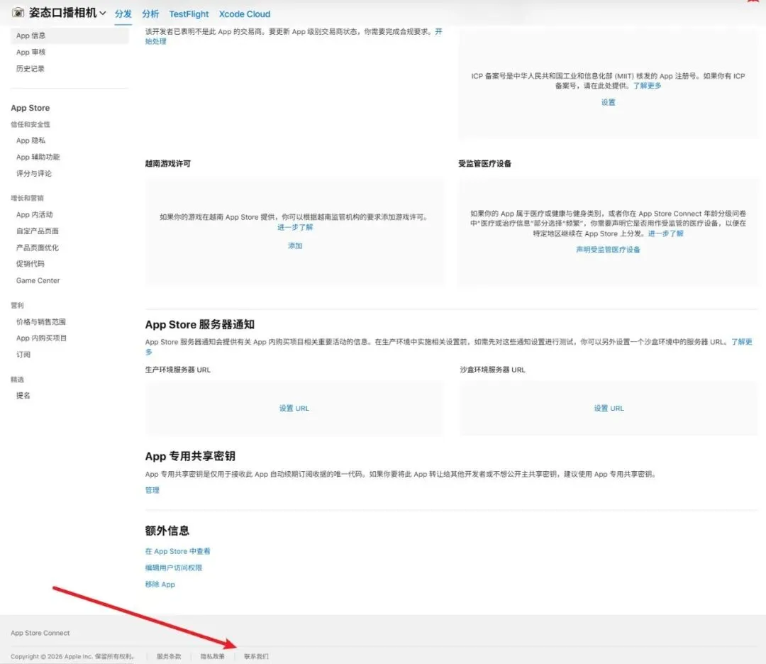Open 历史记录 in sidebar
766x664 pixels.
[30, 69]
